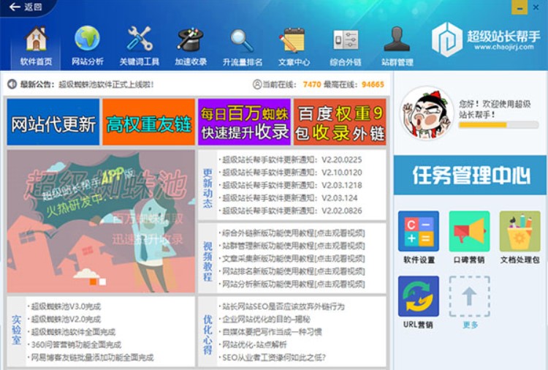Open update notice V2.10.0120
548x370 pixels.
292,173
